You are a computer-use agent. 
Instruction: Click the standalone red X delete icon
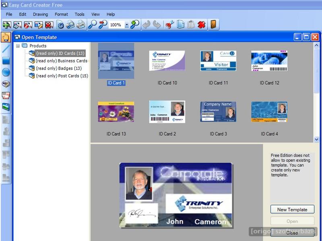click(202, 25)
